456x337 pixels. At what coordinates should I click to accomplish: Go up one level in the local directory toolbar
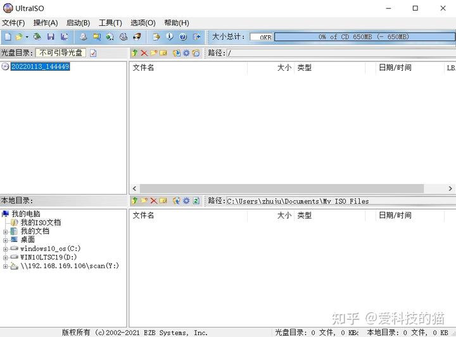click(x=135, y=200)
